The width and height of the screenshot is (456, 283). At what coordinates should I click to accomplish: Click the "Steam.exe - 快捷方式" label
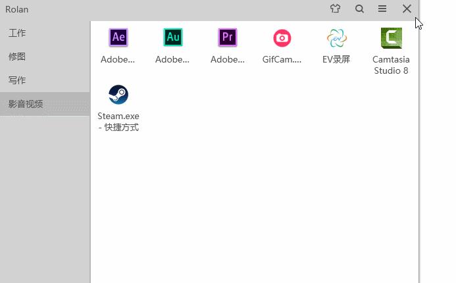click(118, 122)
